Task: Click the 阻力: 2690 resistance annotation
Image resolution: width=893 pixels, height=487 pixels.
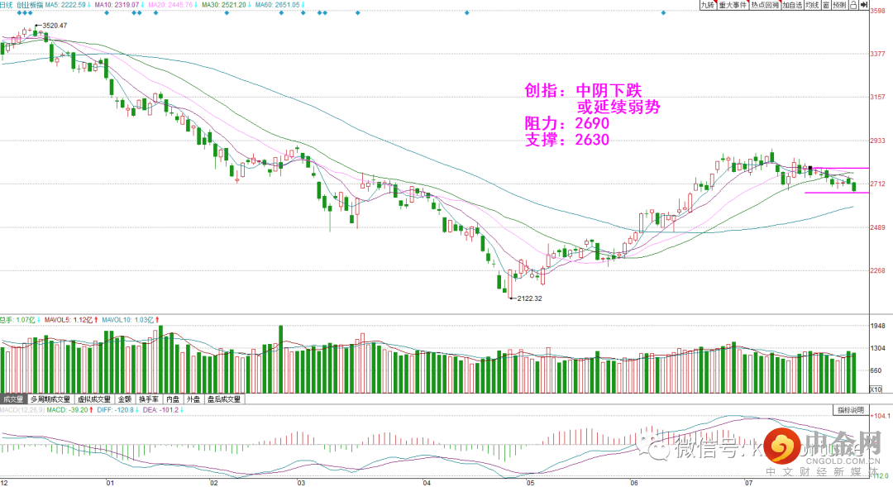Action: (x=566, y=123)
